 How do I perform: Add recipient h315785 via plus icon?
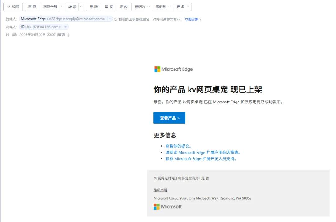(66, 27)
